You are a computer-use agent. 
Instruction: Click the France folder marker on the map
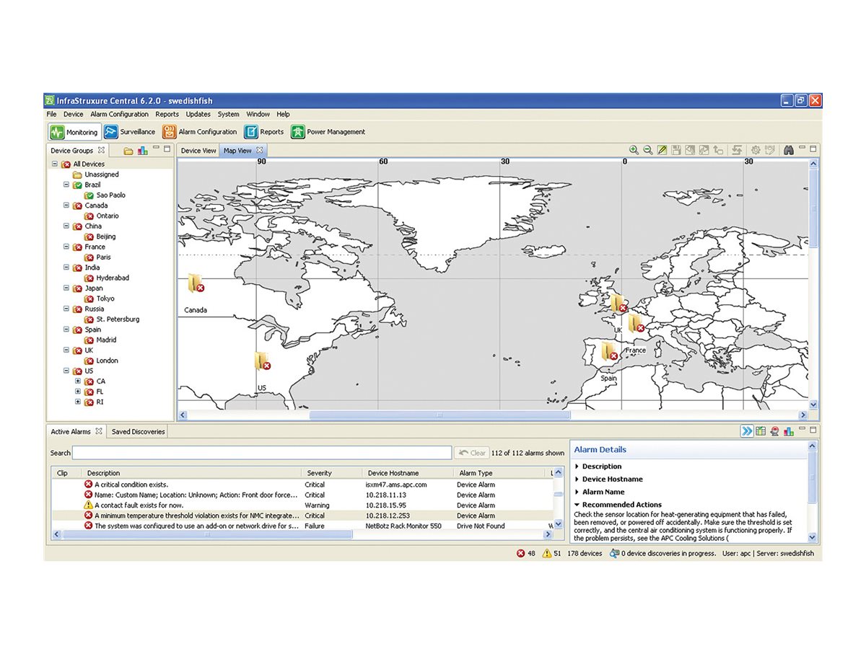pyautogui.click(x=635, y=323)
